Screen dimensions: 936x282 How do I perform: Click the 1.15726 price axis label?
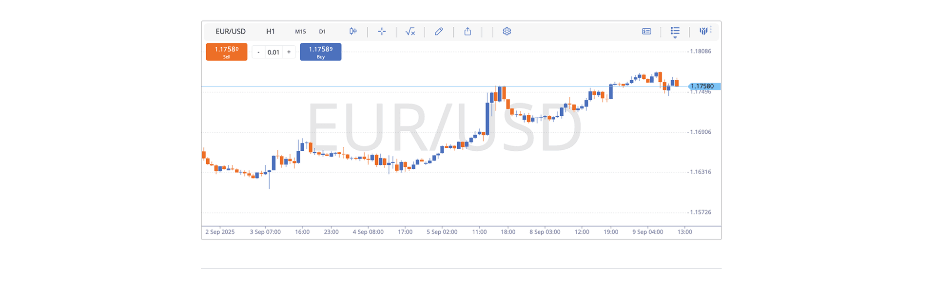coord(701,212)
